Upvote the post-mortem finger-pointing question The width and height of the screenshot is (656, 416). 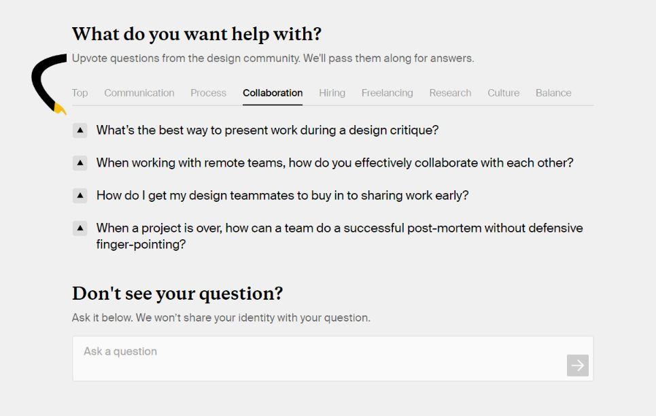(80, 228)
